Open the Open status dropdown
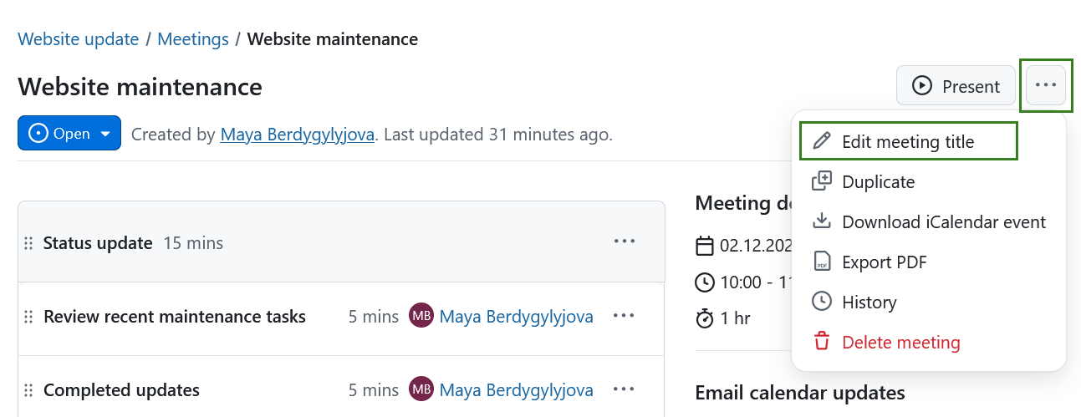The image size is (1081, 417). (69, 134)
